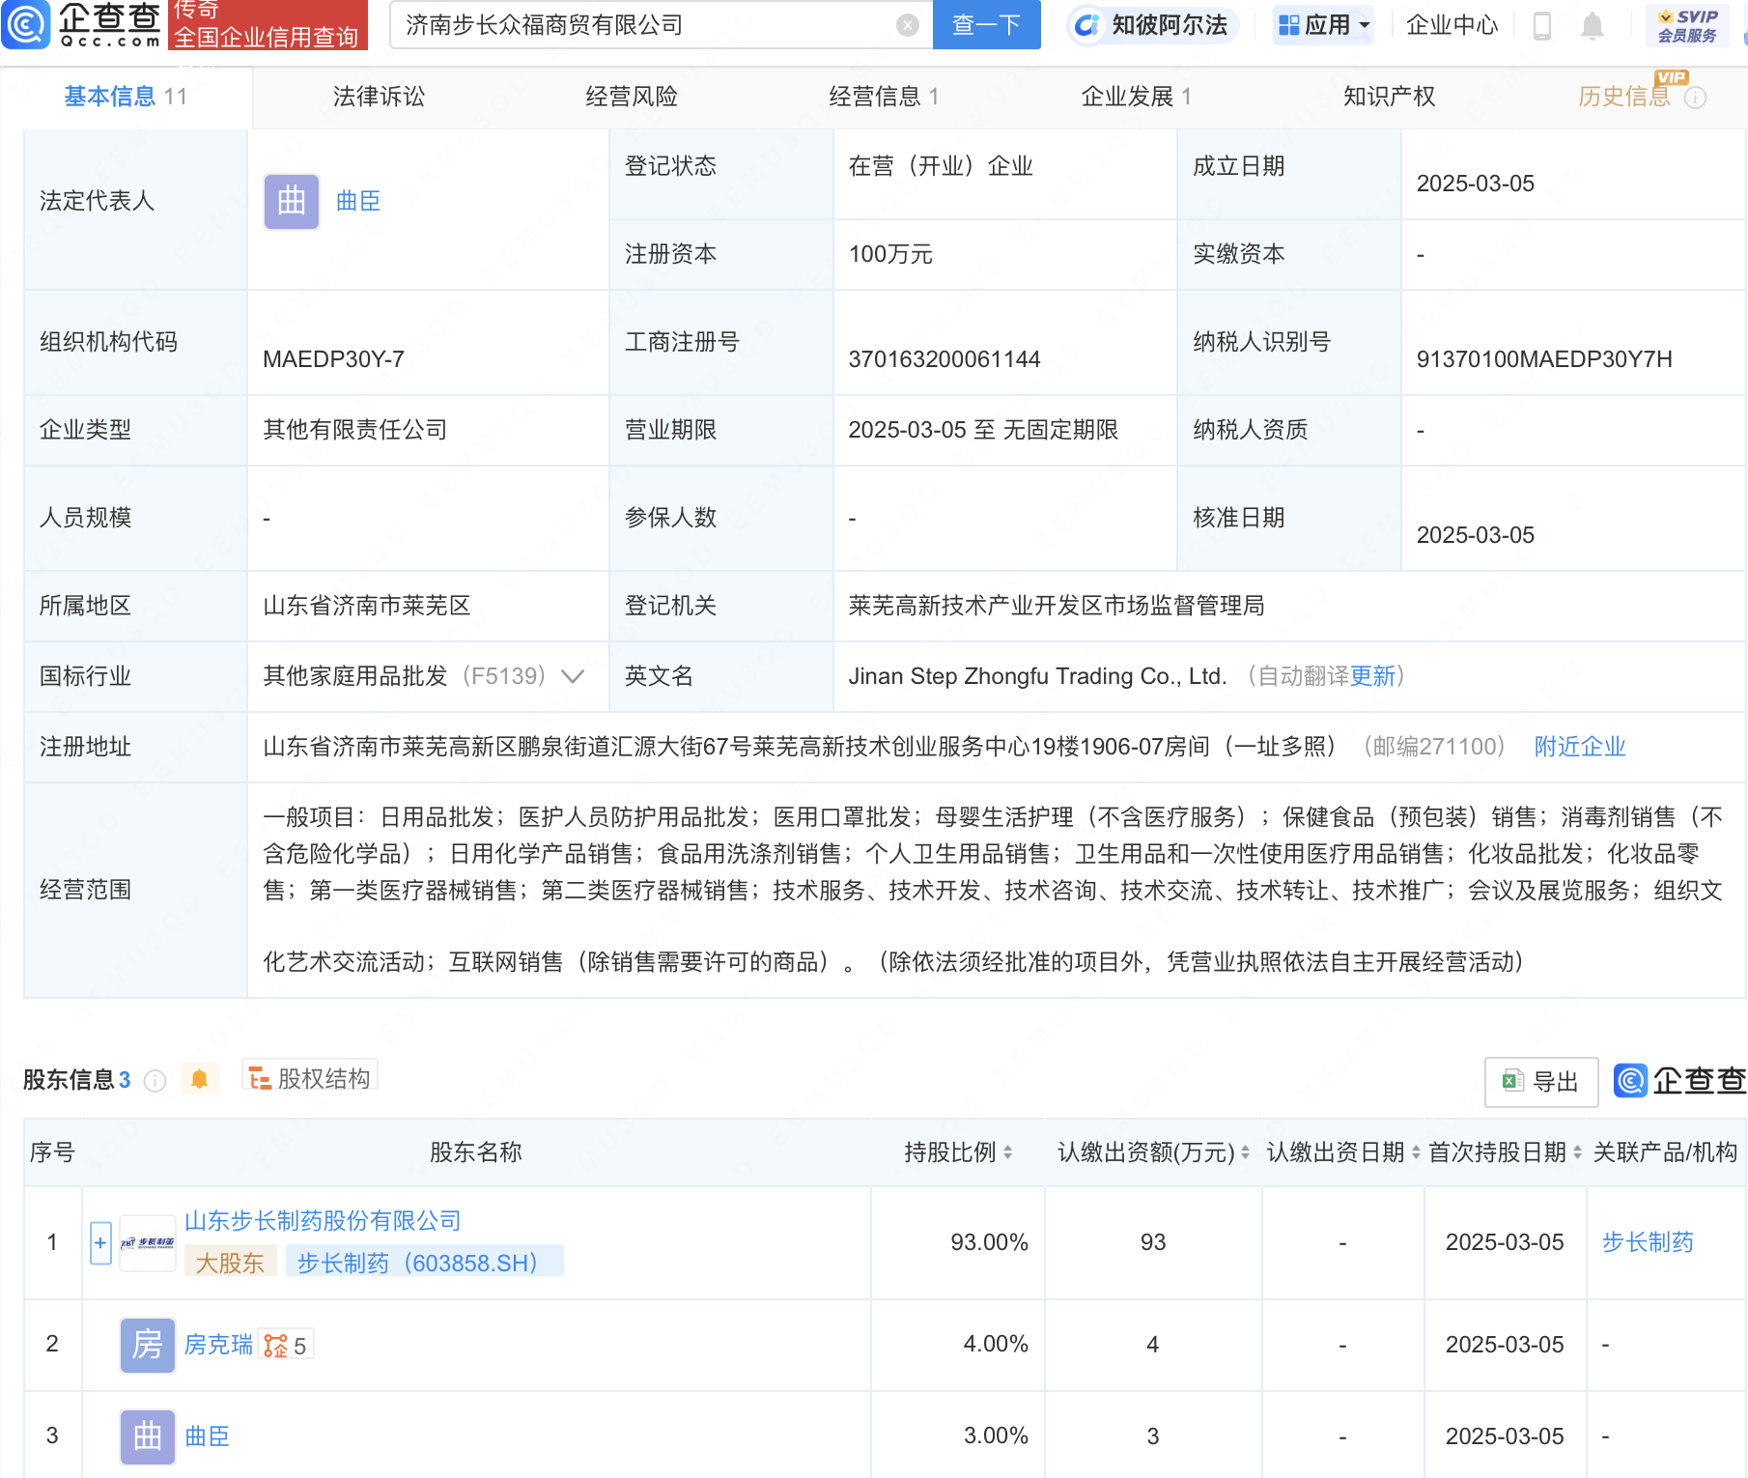The image size is (1748, 1478).
Task: Click the info icon beside 历史信息
Action: [x=1696, y=98]
